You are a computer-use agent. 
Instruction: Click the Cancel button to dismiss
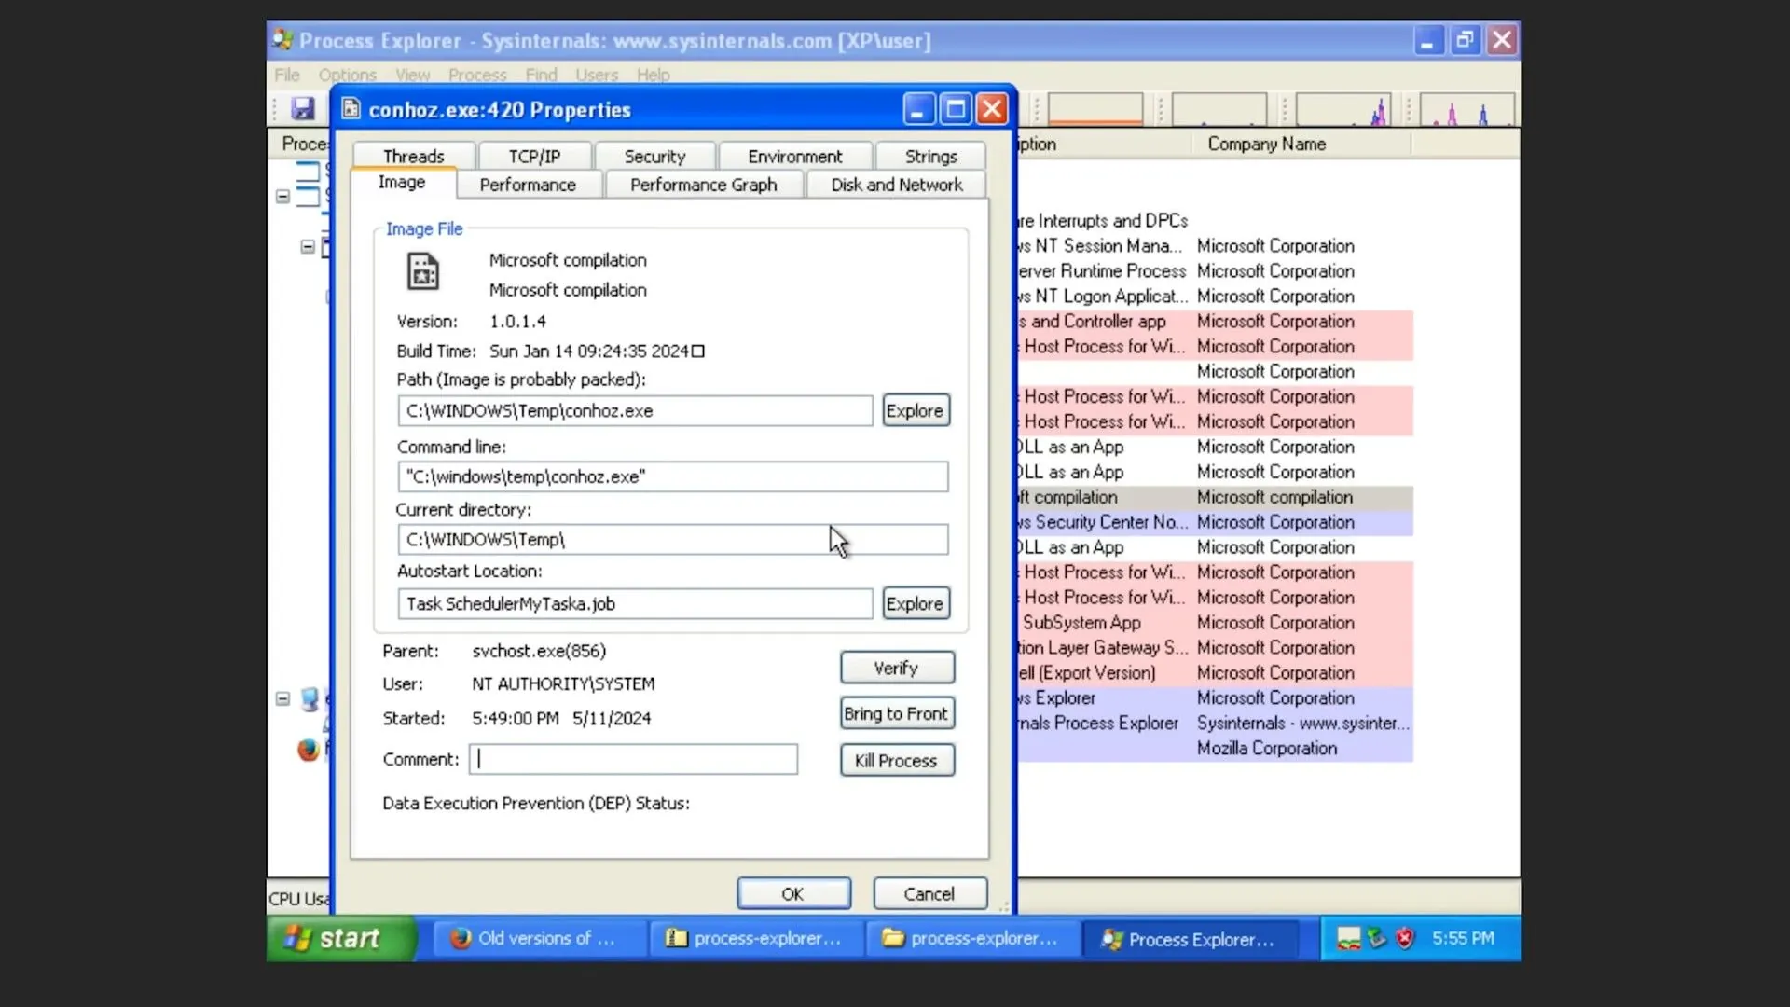929,892
